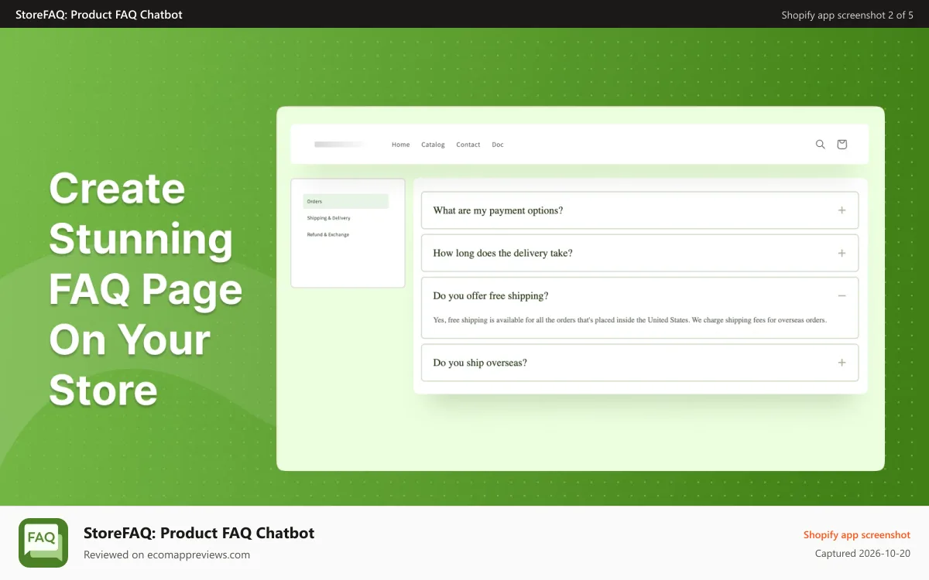Open the Home menu item
The image size is (929, 580).
400,145
